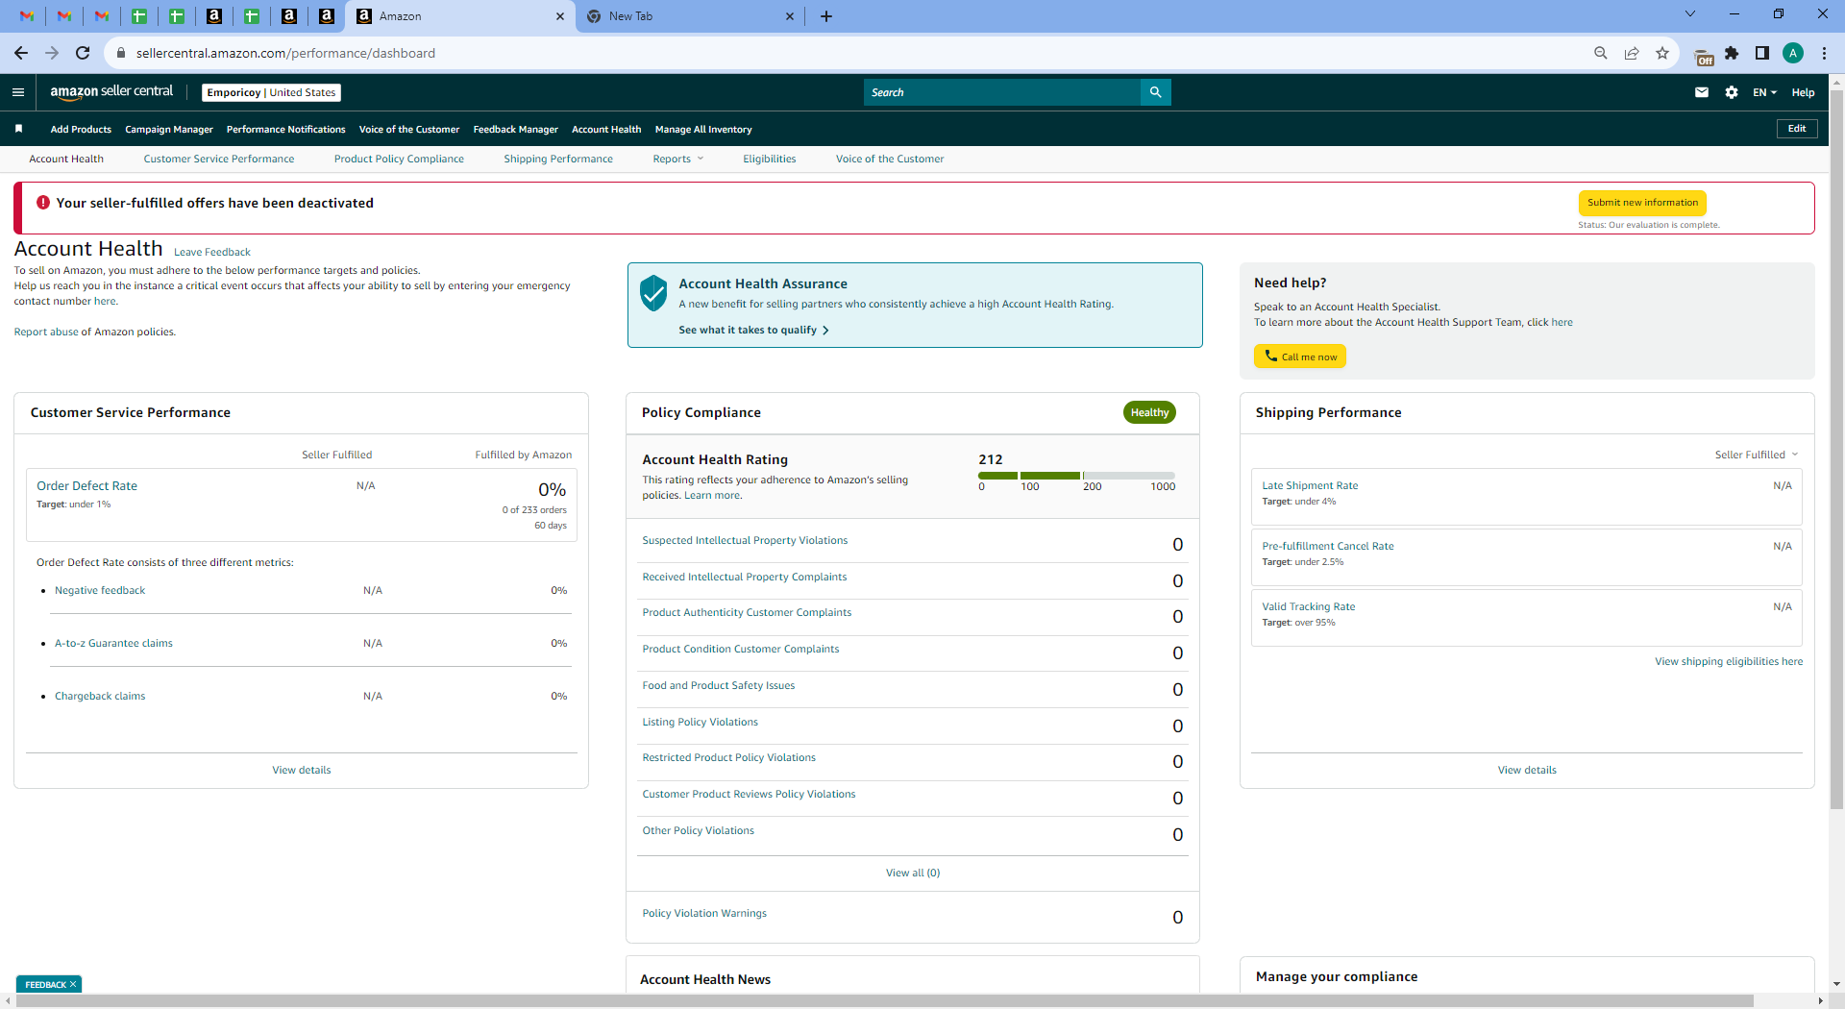
Task: Click the Account Health Rating progress bar
Action: click(1076, 476)
